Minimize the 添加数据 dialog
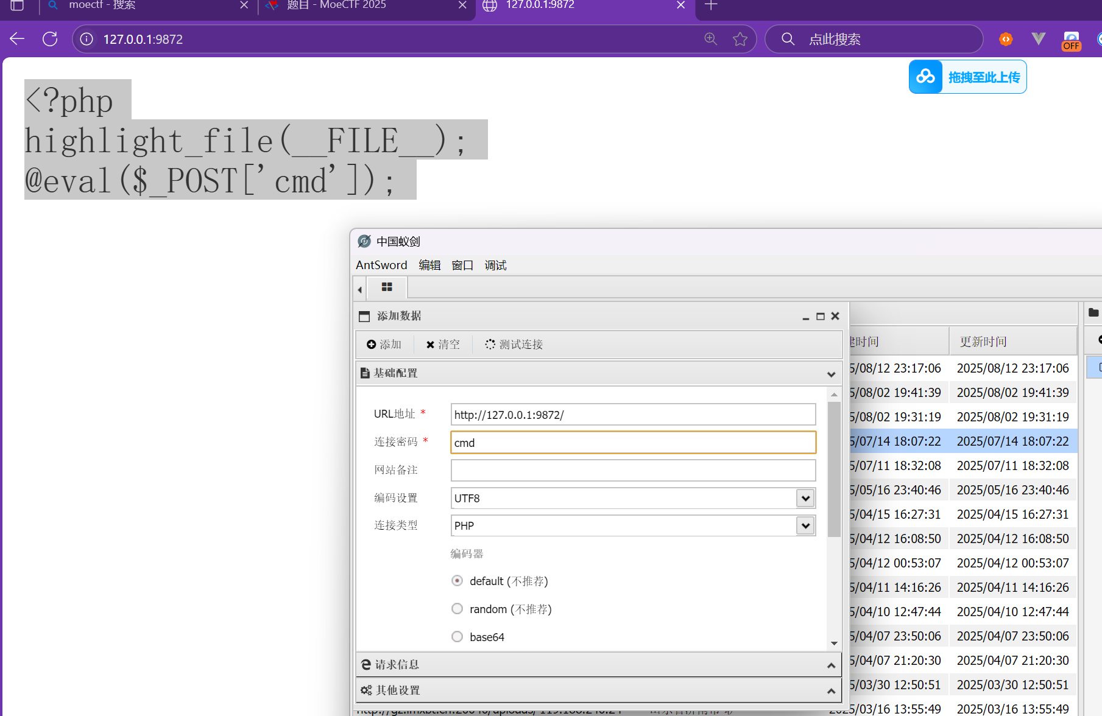1102x716 pixels. (x=805, y=317)
